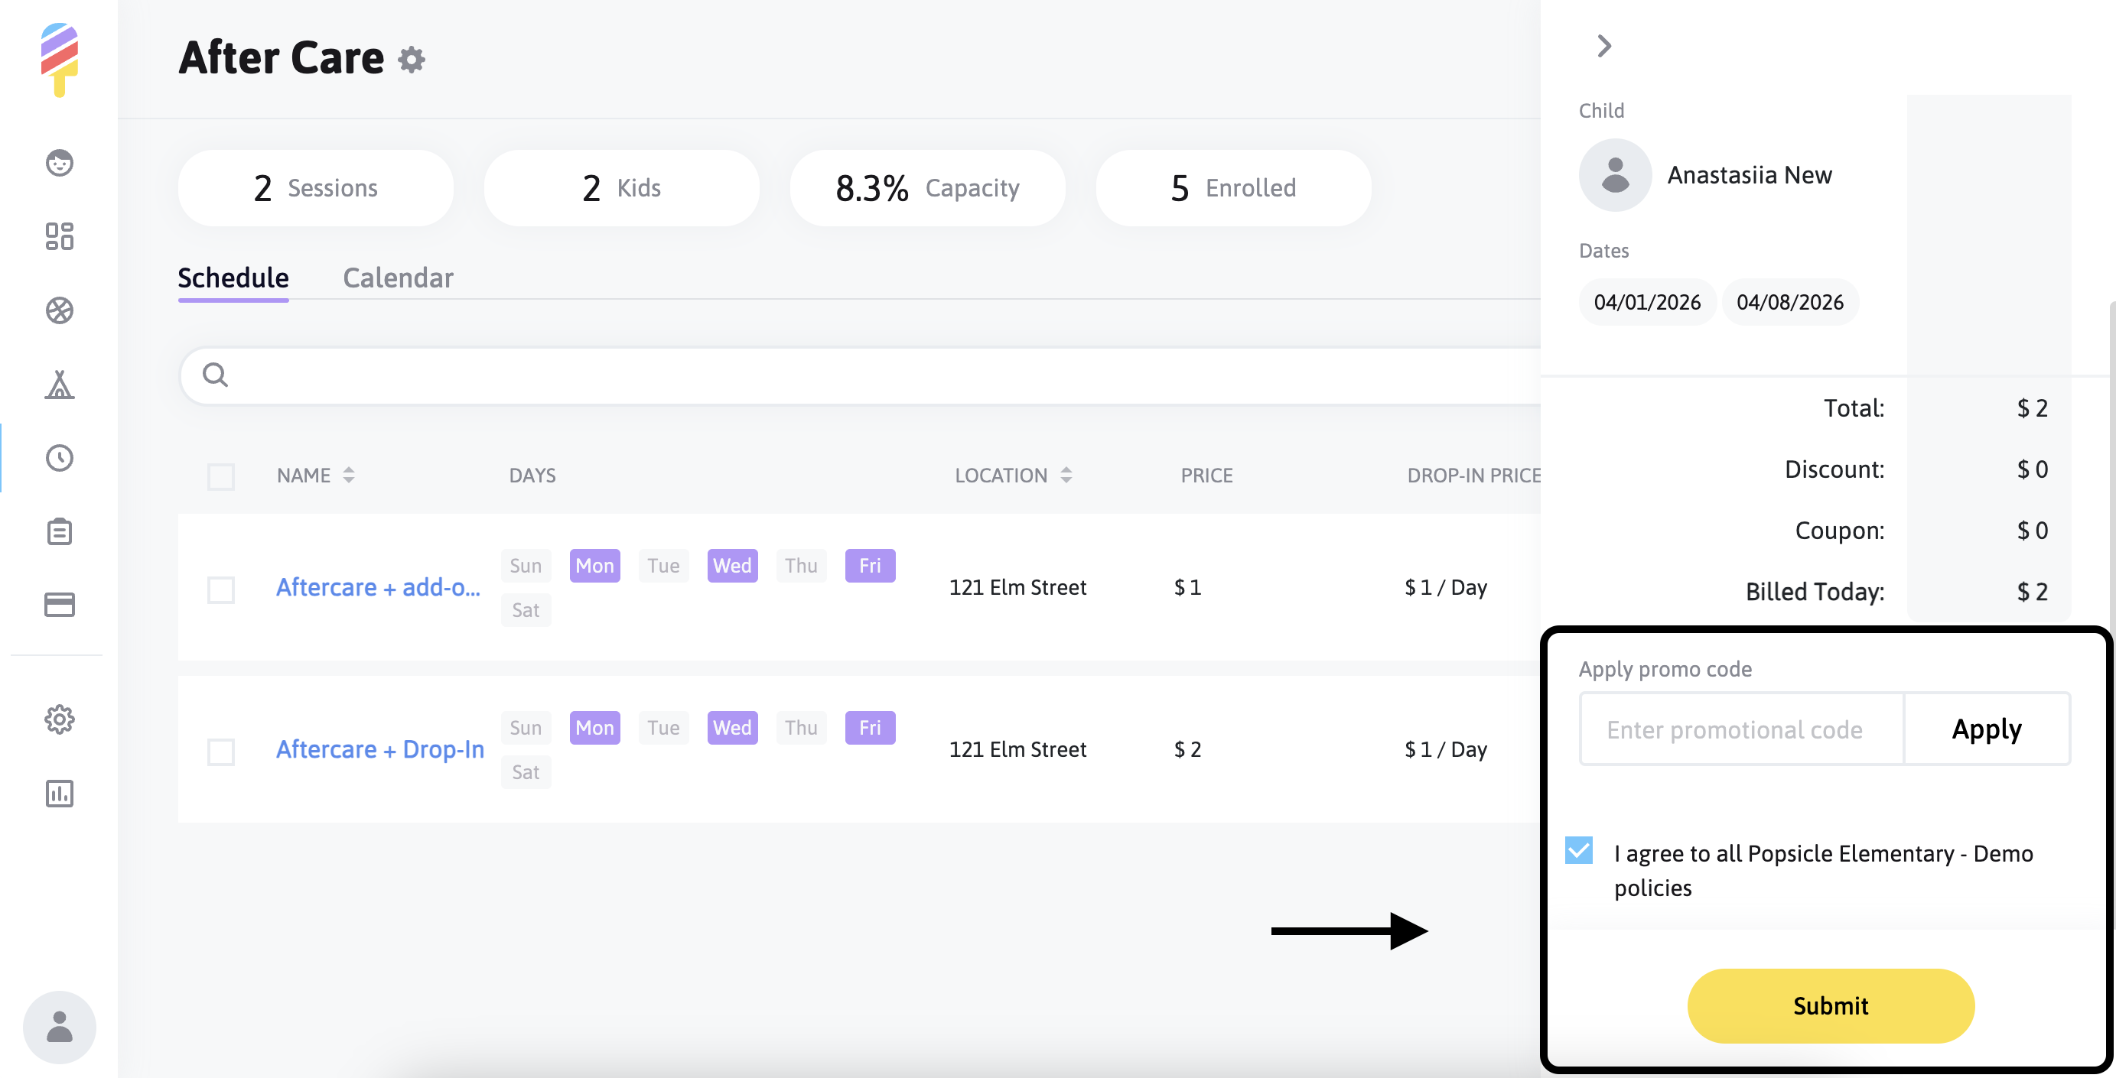Viewport: 2116px width, 1078px height.
Task: Open the dashboard grid icon
Action: pyautogui.click(x=59, y=236)
